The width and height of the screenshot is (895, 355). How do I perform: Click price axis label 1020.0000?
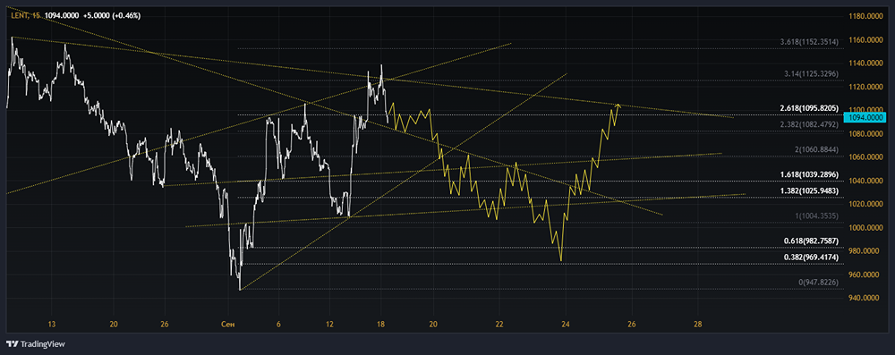(865, 204)
